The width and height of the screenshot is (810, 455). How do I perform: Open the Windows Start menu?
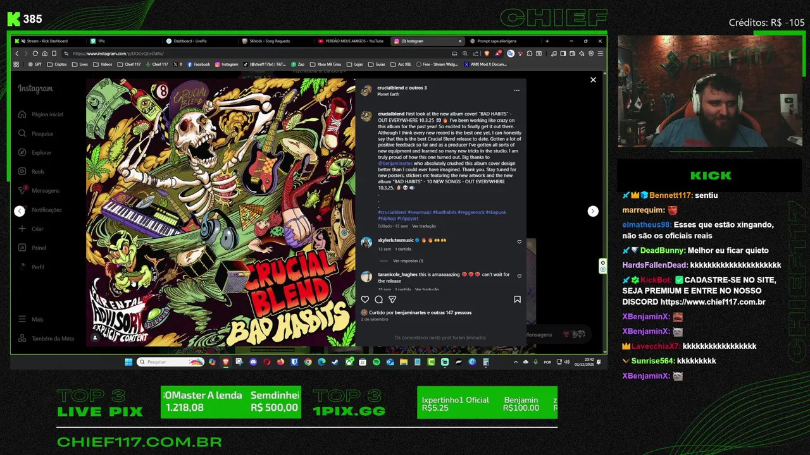(x=128, y=362)
